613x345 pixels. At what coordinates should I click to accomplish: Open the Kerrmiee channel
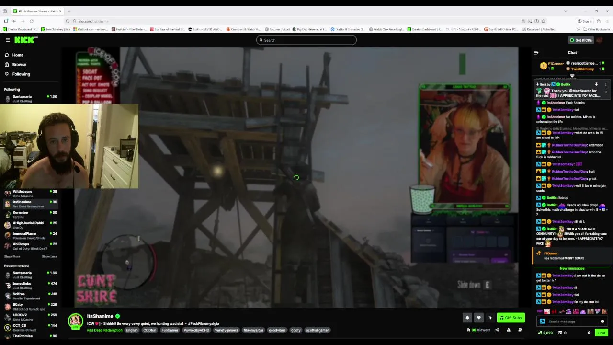(x=30, y=215)
